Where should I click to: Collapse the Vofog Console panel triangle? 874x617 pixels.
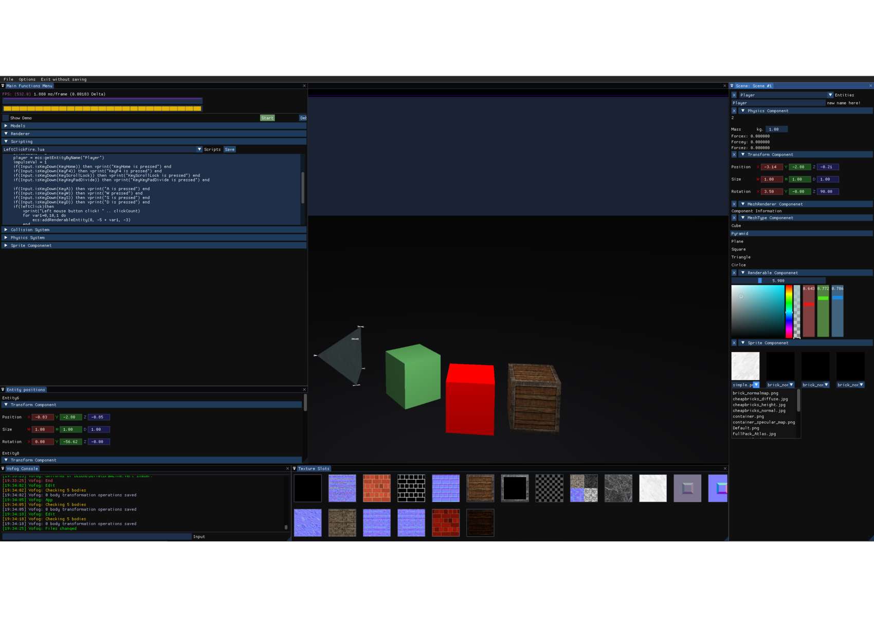click(x=3, y=469)
